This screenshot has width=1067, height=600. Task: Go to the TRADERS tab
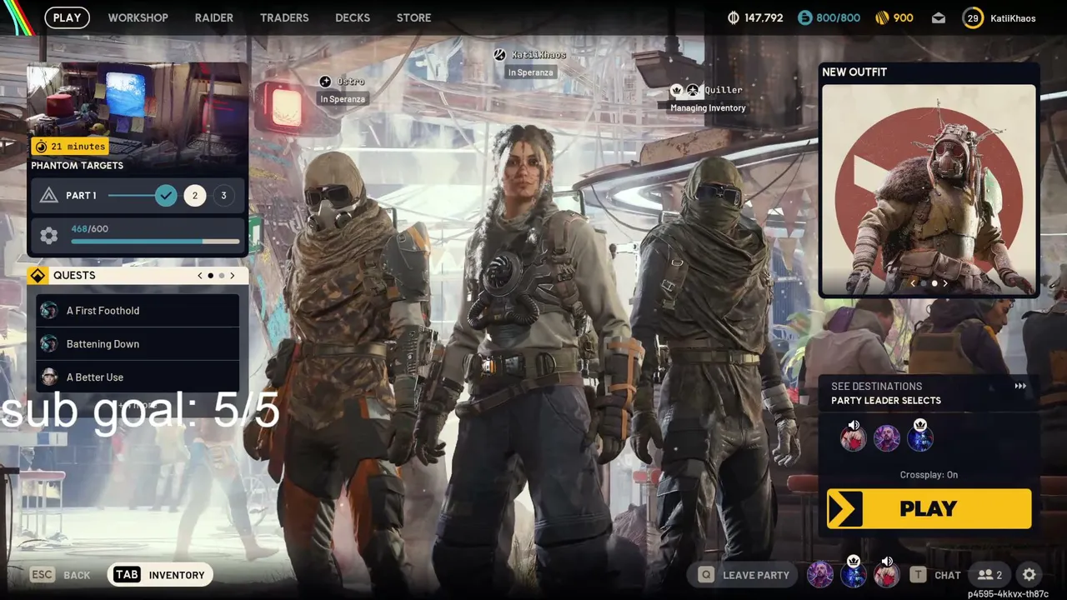[x=284, y=17]
